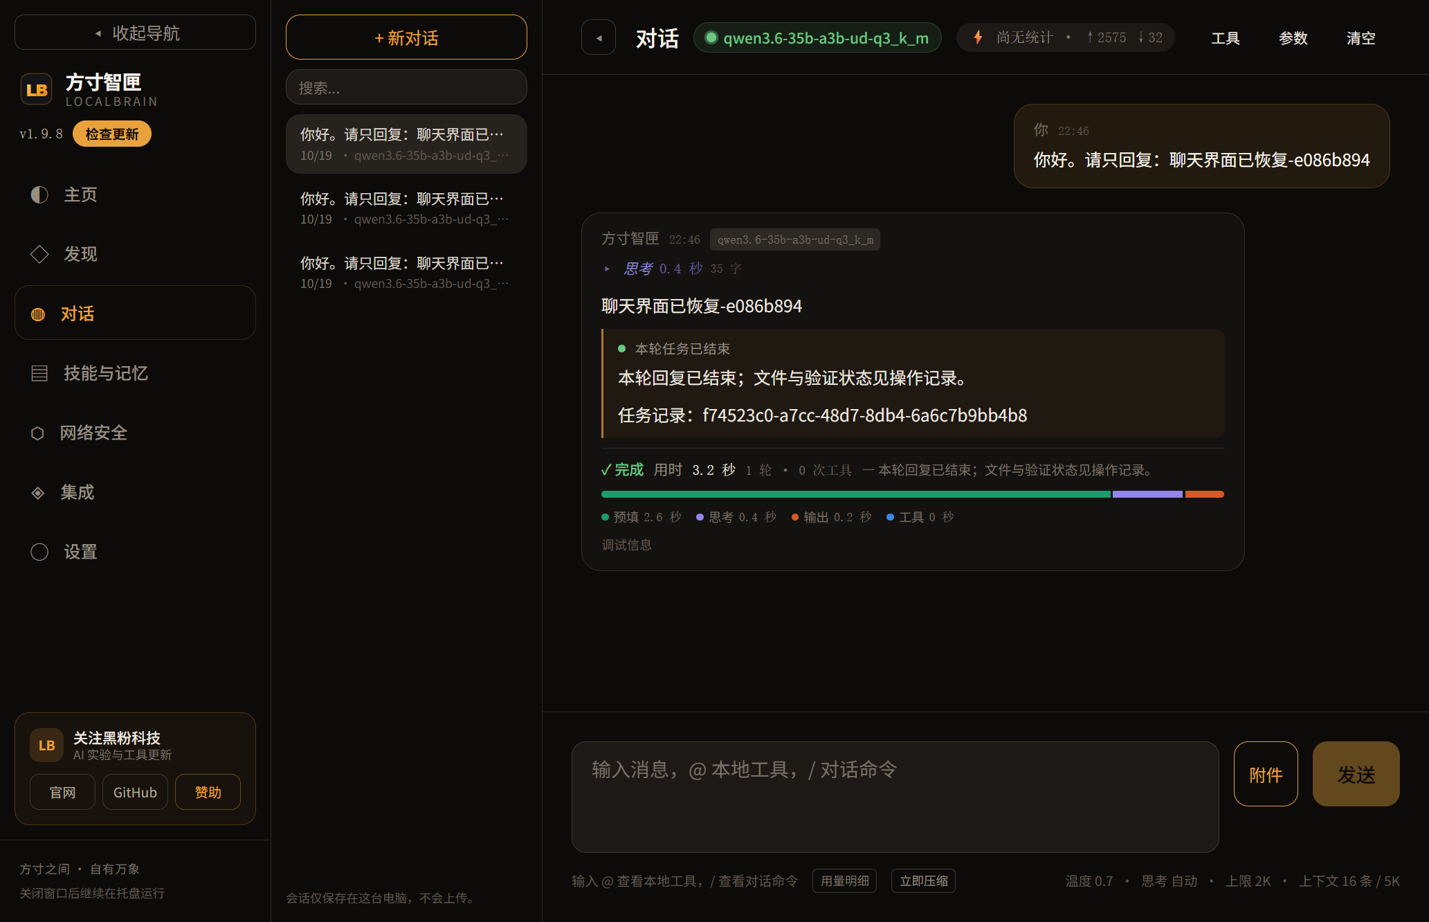
Task: Click 立即压缩 to compress context
Action: click(923, 880)
